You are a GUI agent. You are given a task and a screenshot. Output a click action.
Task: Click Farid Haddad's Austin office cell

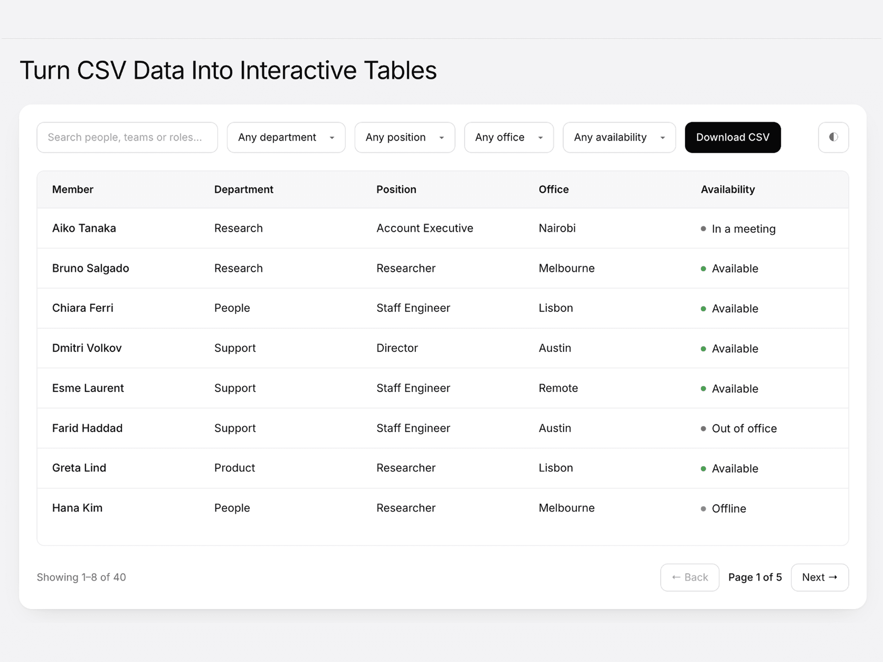pos(555,428)
